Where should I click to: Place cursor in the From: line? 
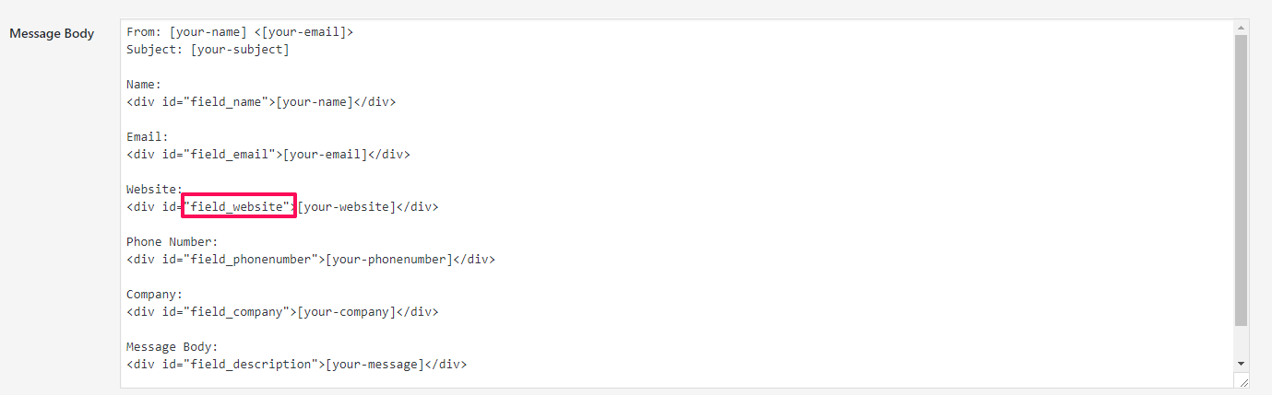[x=240, y=31]
